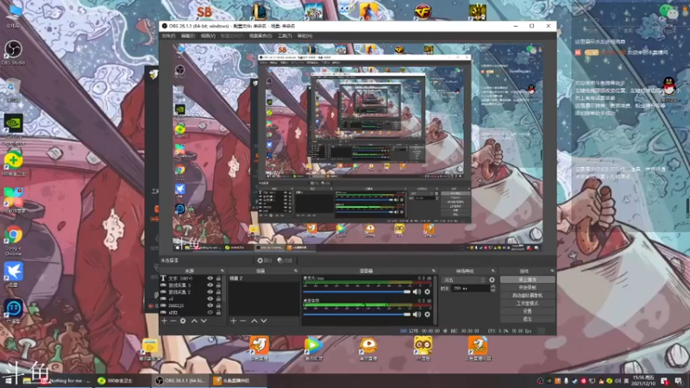Toggle the eye icon for source cf
Image resolution: width=690 pixels, height=388 pixels.
coord(210,298)
